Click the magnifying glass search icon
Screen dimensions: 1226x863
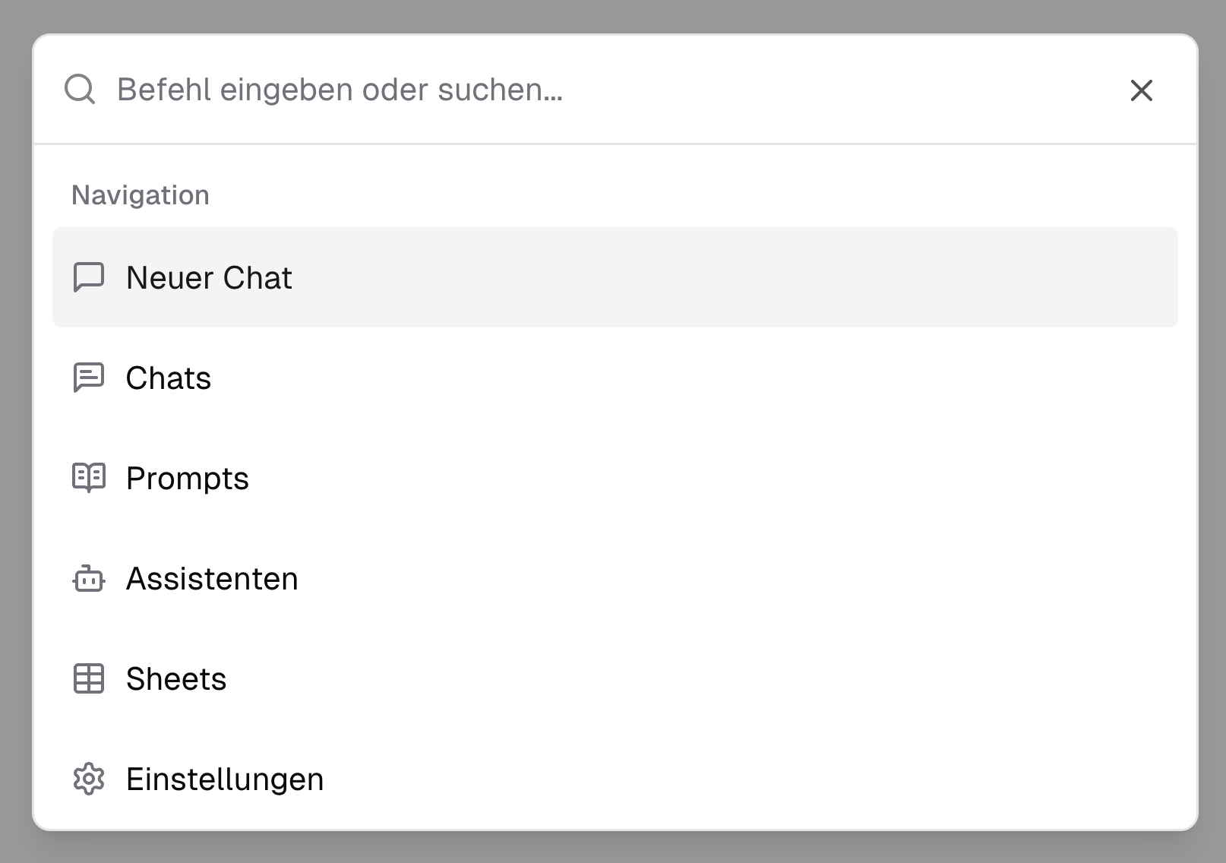pos(81,89)
